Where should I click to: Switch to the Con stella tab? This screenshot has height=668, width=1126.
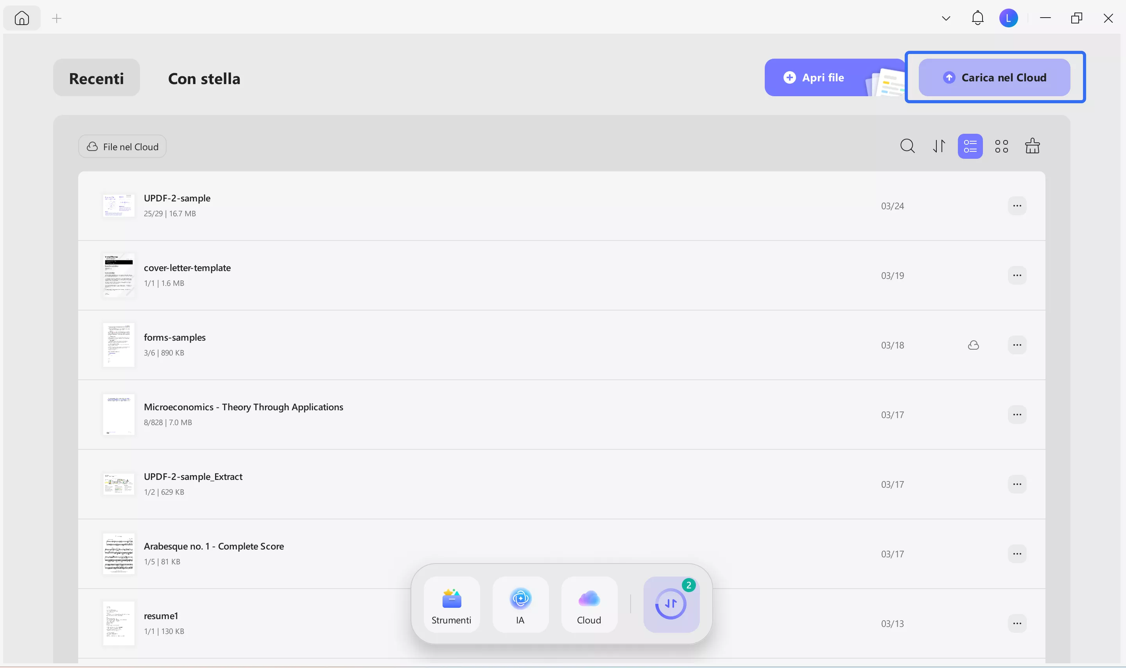coord(204,78)
